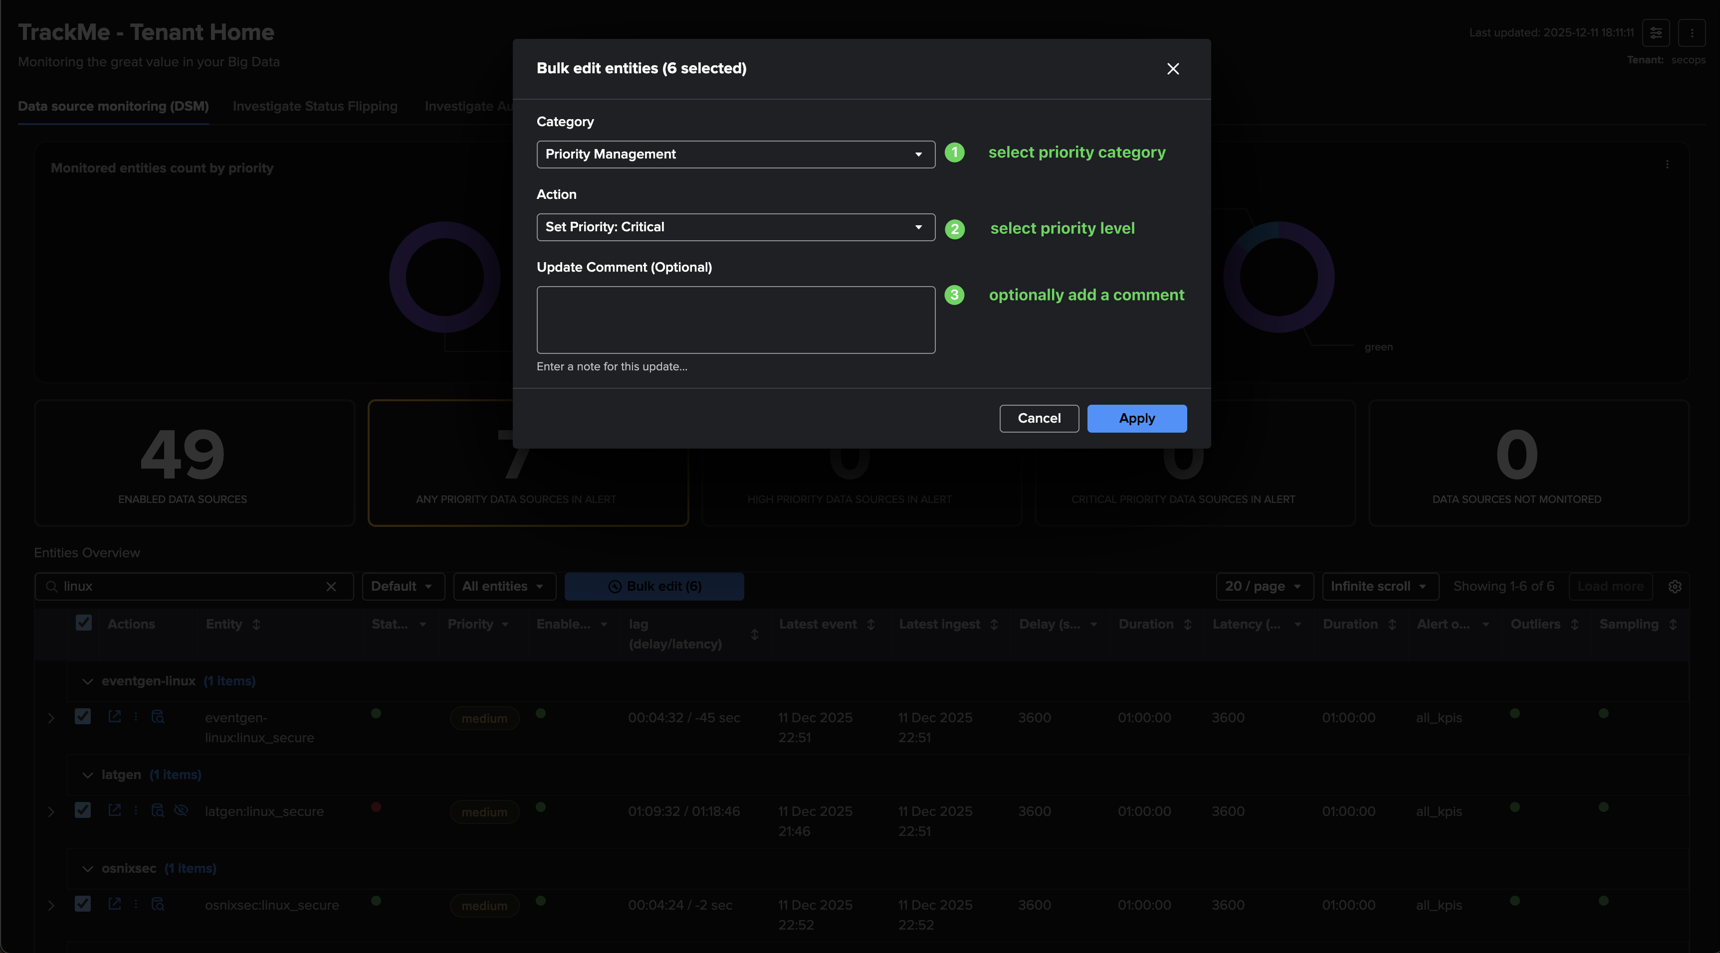Open the three-dot actions menu for osnixsec:linux_secure
The width and height of the screenshot is (1720, 953).
(136, 904)
